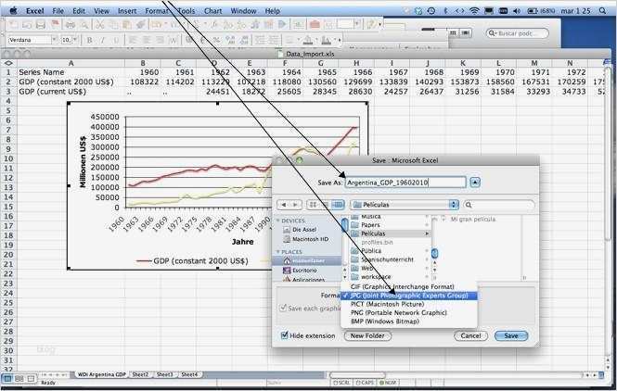Viewport: 617px width, 391px height.
Task: Open the font size dropdown
Action: [75, 40]
